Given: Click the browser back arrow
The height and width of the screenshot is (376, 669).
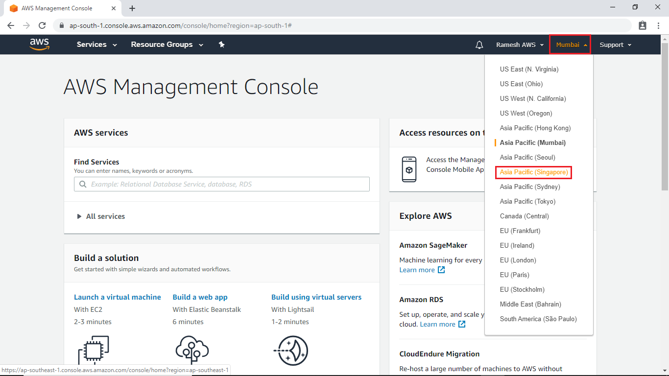Looking at the screenshot, I should pos(11,25).
